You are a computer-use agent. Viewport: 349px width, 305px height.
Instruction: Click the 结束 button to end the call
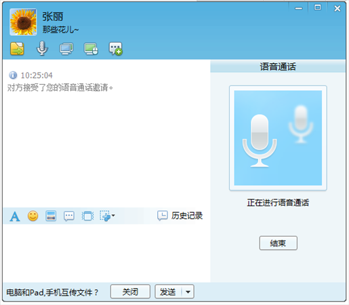pos(278,243)
